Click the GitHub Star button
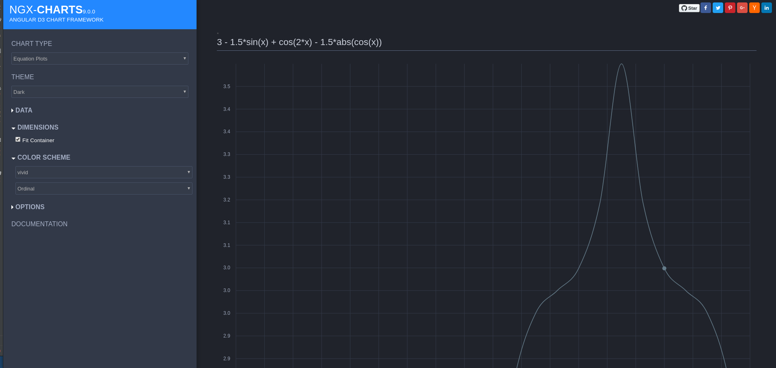 (689, 8)
